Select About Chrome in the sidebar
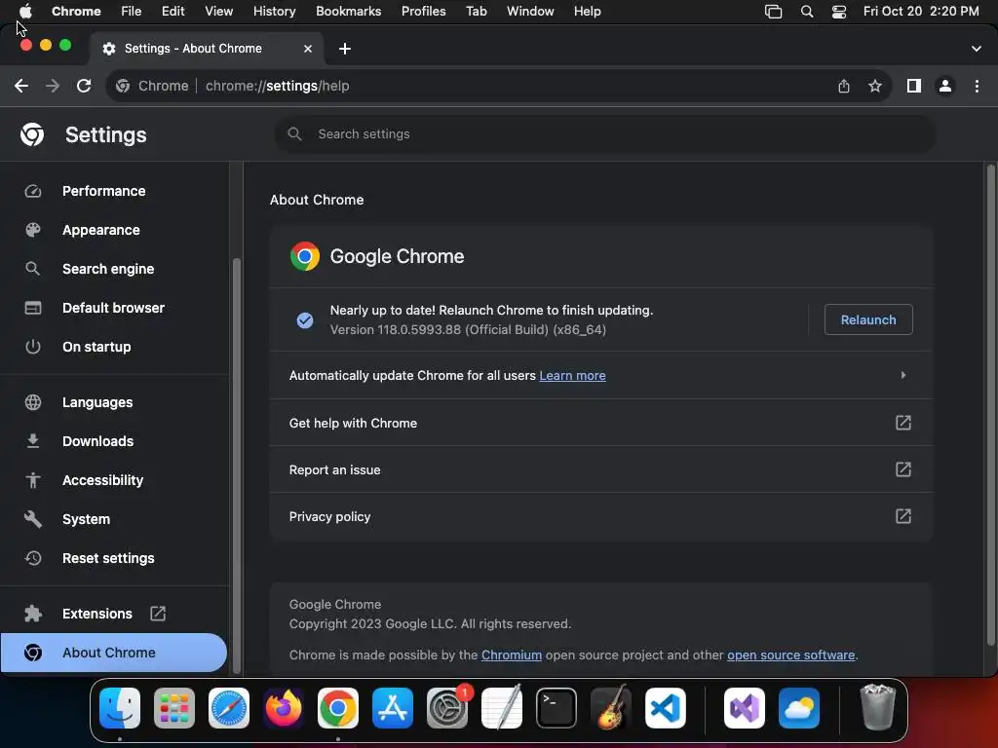This screenshot has width=998, height=748. 113,653
